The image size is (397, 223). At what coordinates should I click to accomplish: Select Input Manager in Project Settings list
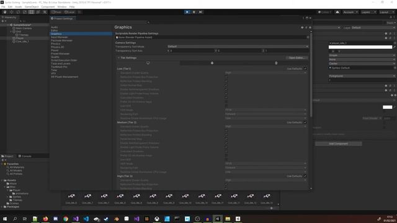pos(60,37)
